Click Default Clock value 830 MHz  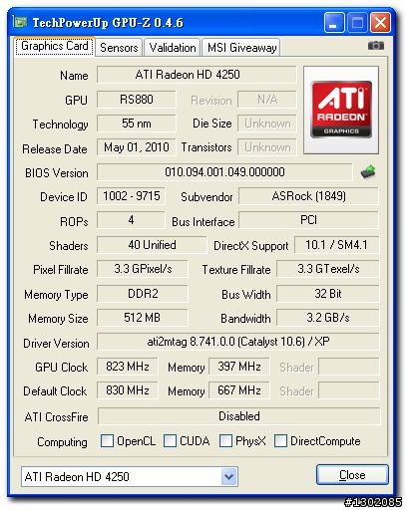pyautogui.click(x=128, y=390)
